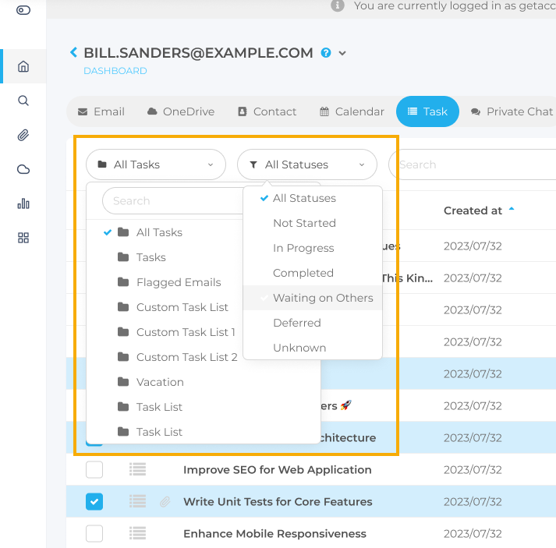Close the All Statuses filter dropdown
The height and width of the screenshot is (548, 556).
[306, 164]
